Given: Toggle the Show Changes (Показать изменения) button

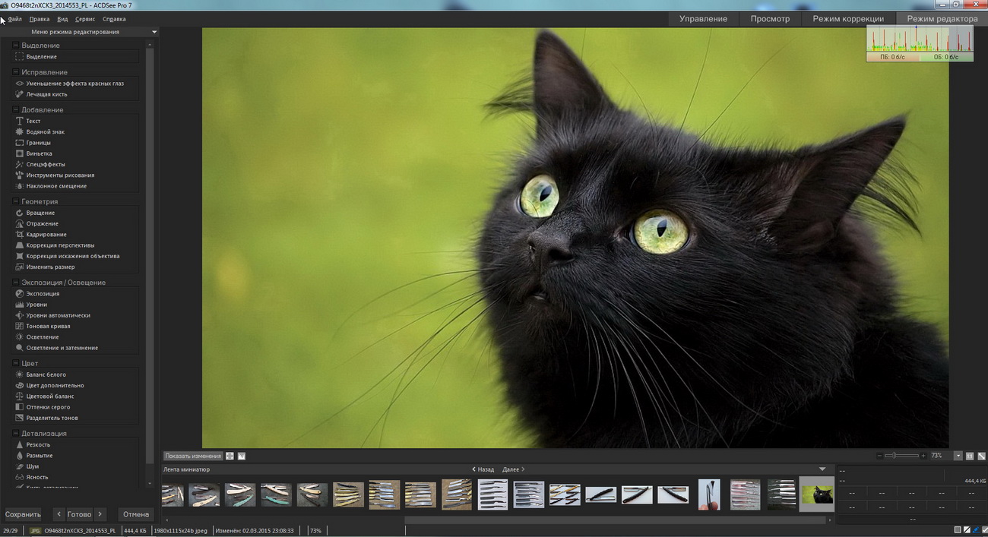Looking at the screenshot, I should pyautogui.click(x=193, y=456).
